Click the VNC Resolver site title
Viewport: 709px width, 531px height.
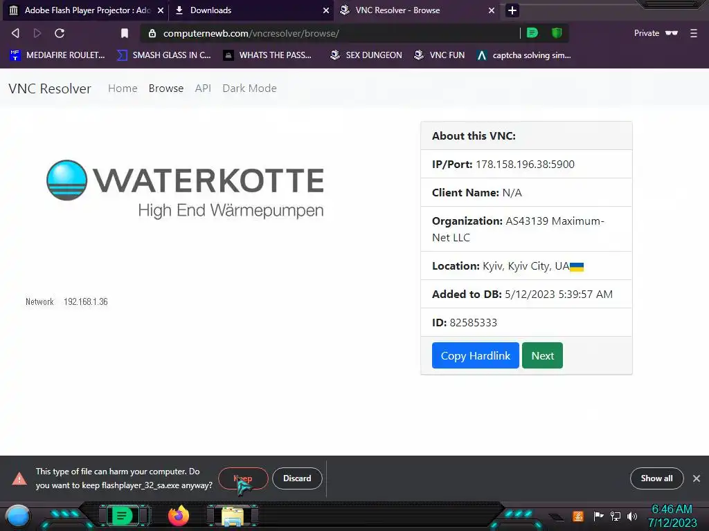pos(50,88)
